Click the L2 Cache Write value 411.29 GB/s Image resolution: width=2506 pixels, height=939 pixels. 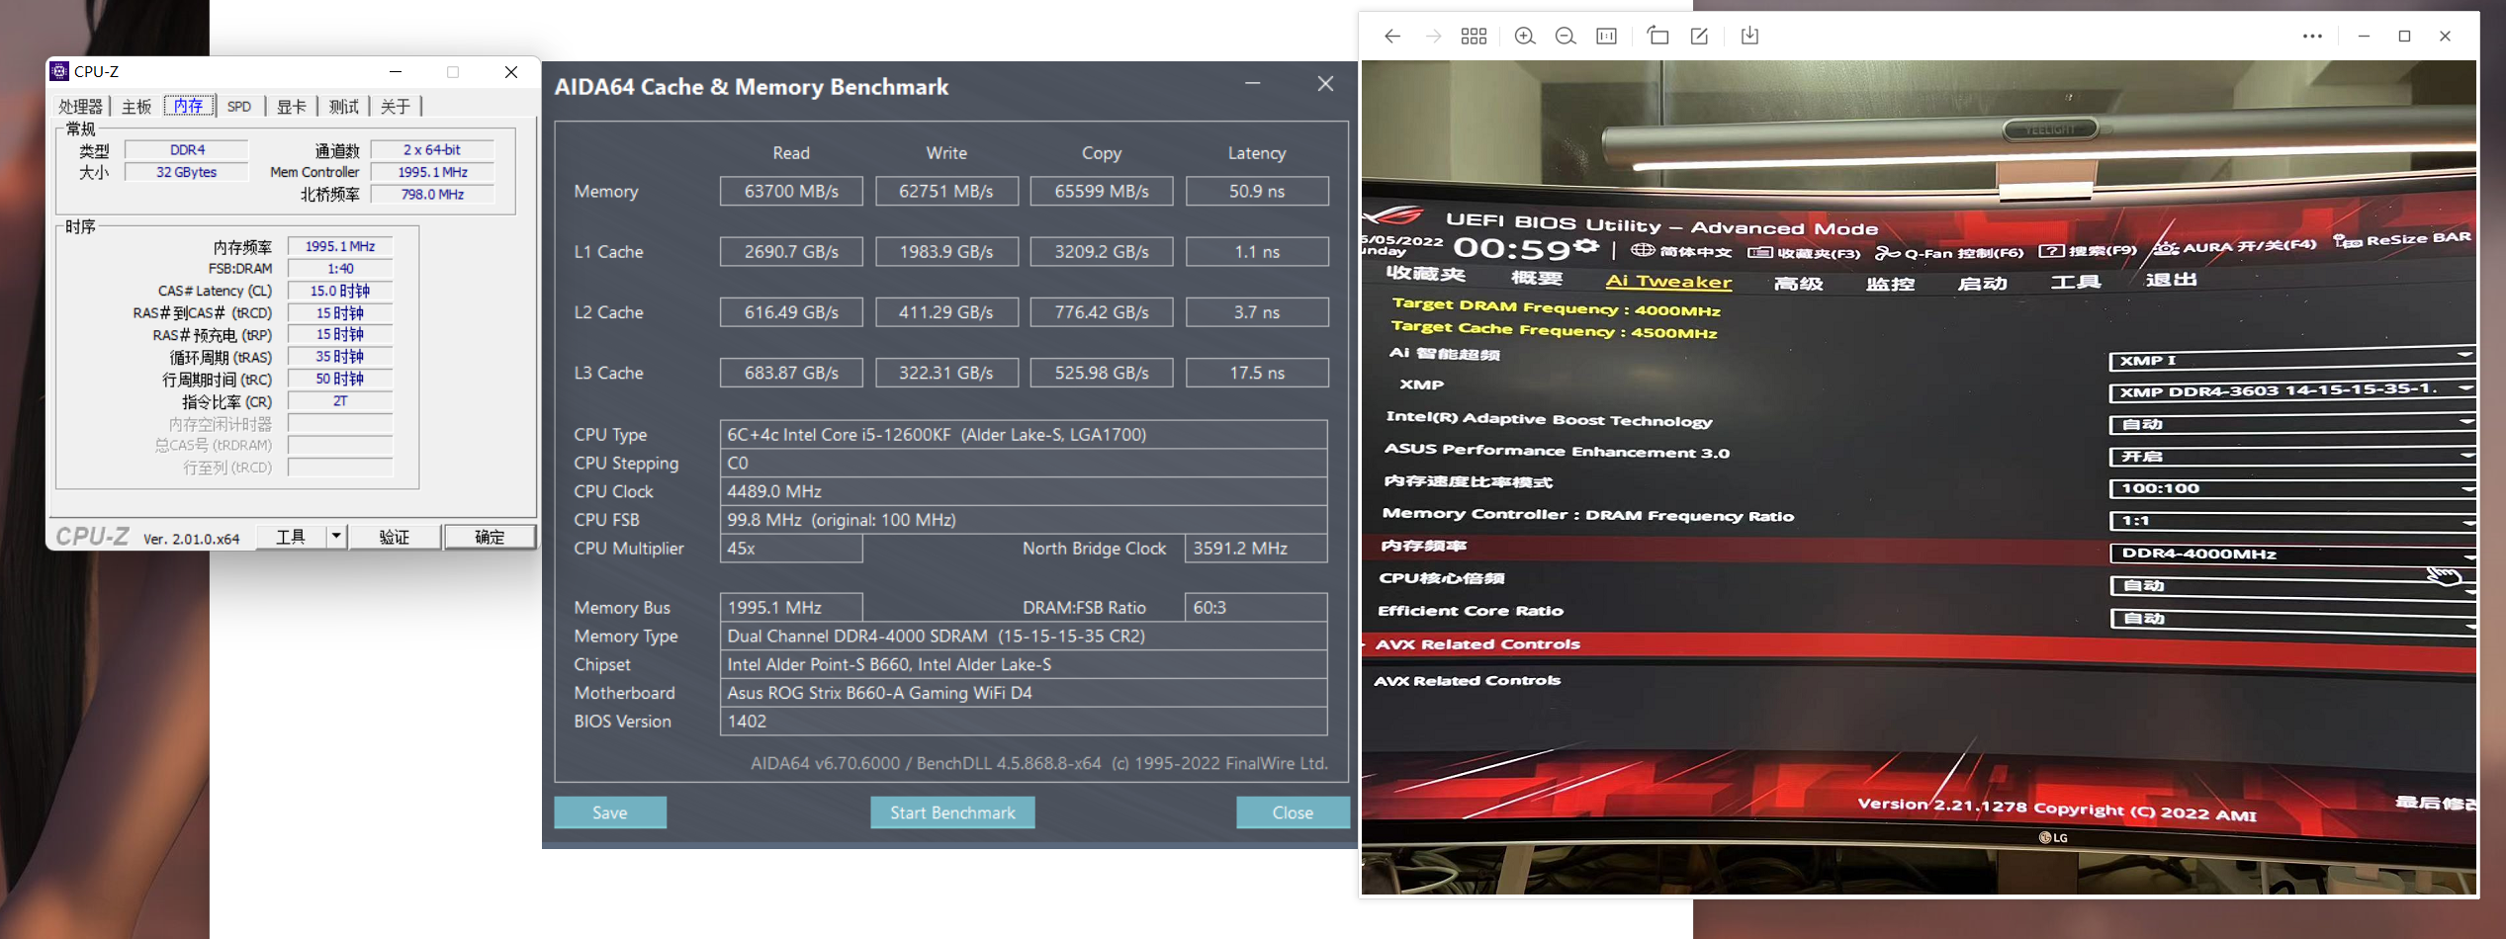click(x=946, y=312)
